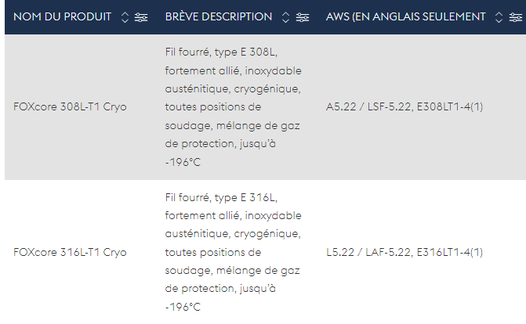Viewport: 526px width, 324px height.
Task: Click the AWS (EN ANGLAIS SEULEMENT header
Action: coord(405,16)
